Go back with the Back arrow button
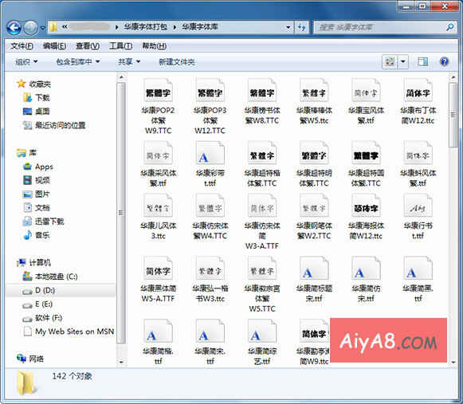This screenshot has height=404, width=463. click(14, 28)
